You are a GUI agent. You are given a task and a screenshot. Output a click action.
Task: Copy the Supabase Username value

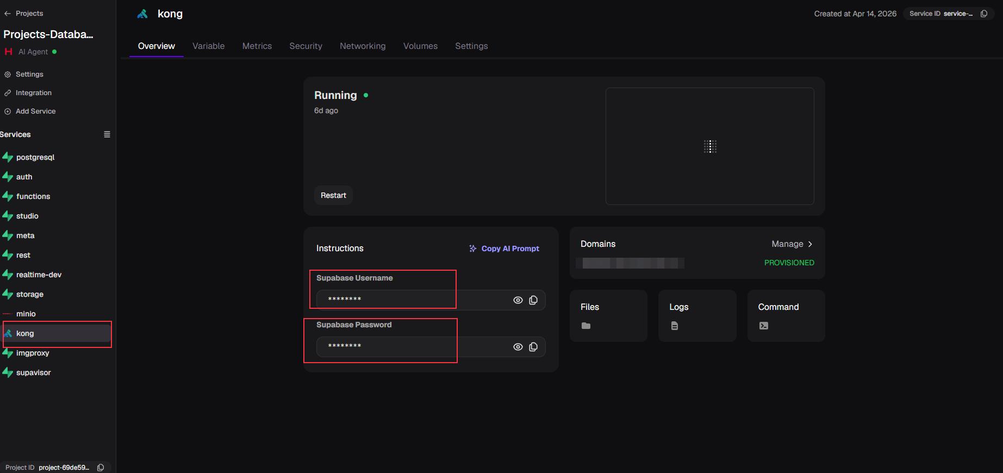(x=533, y=300)
